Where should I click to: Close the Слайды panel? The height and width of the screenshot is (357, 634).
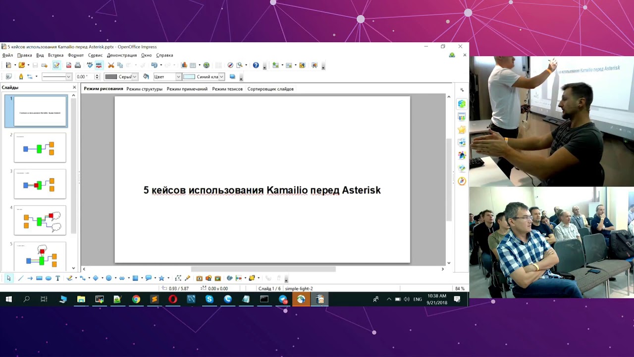pos(74,87)
